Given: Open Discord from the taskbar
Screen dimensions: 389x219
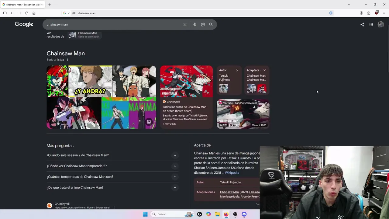Looking at the screenshot, I should [244, 214].
